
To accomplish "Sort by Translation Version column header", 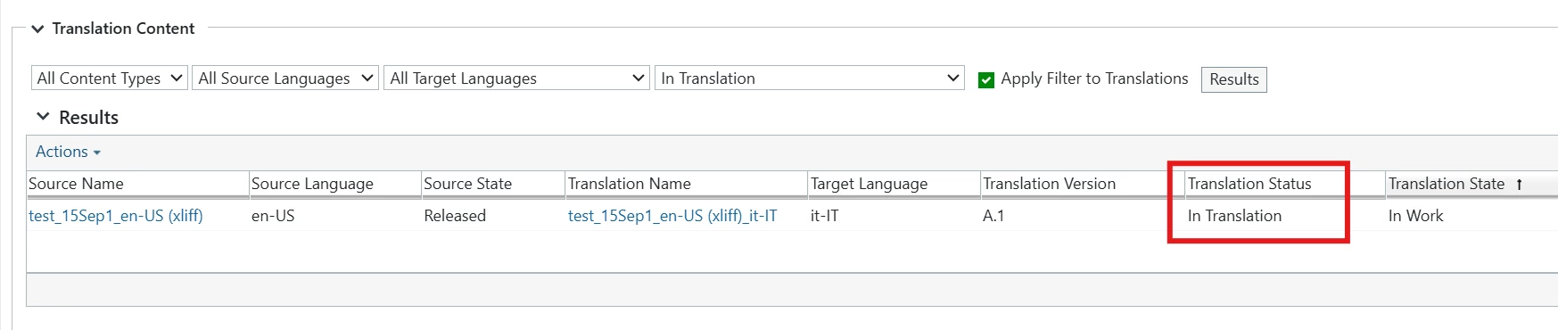I will pyautogui.click(x=1049, y=184).
